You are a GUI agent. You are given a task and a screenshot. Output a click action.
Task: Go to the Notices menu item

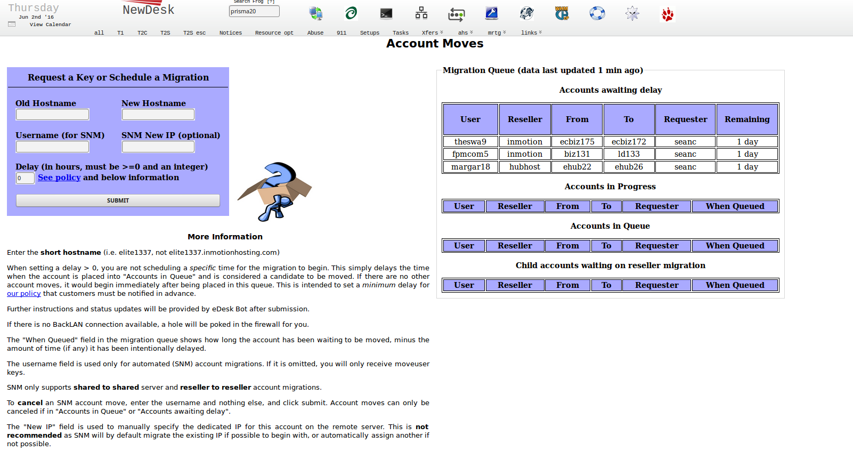point(230,33)
